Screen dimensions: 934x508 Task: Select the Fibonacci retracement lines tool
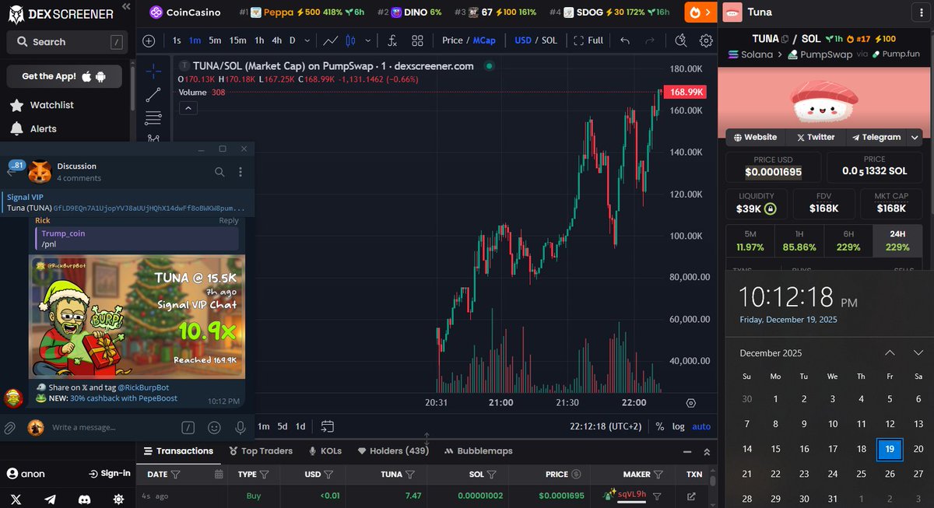(153, 117)
